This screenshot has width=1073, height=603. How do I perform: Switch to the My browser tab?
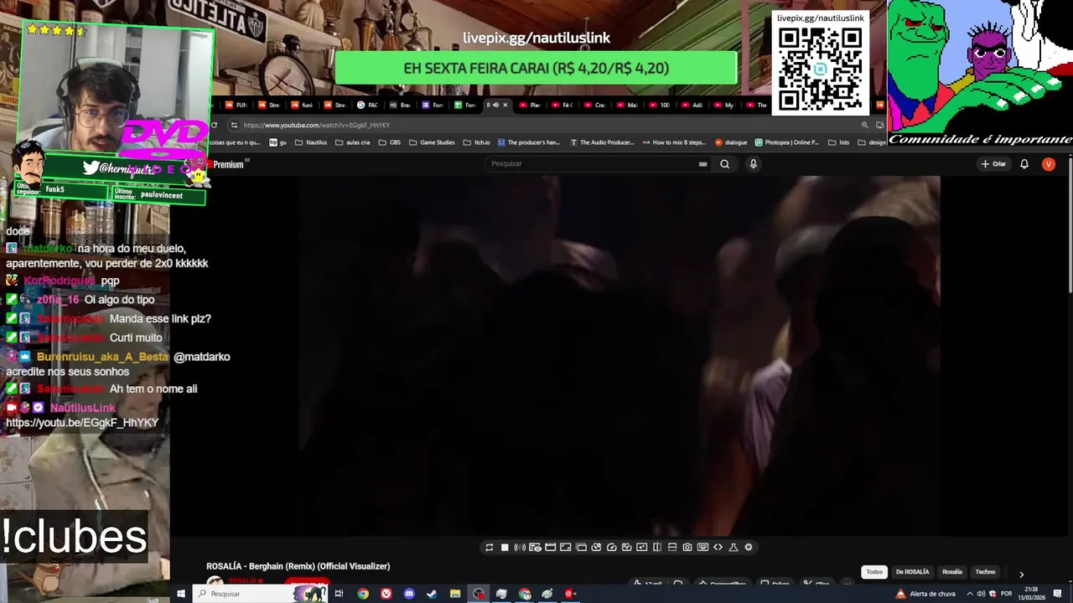pyautogui.click(x=724, y=105)
